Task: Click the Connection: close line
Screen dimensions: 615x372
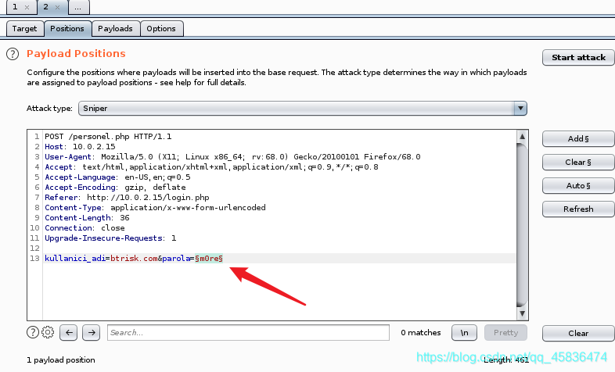Action: coord(85,228)
